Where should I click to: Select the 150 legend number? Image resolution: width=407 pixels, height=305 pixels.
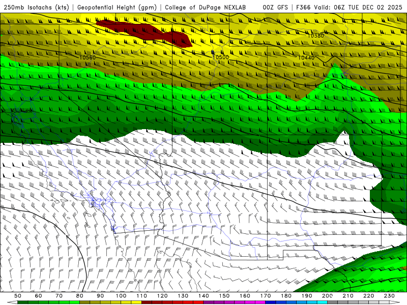click(x=224, y=296)
